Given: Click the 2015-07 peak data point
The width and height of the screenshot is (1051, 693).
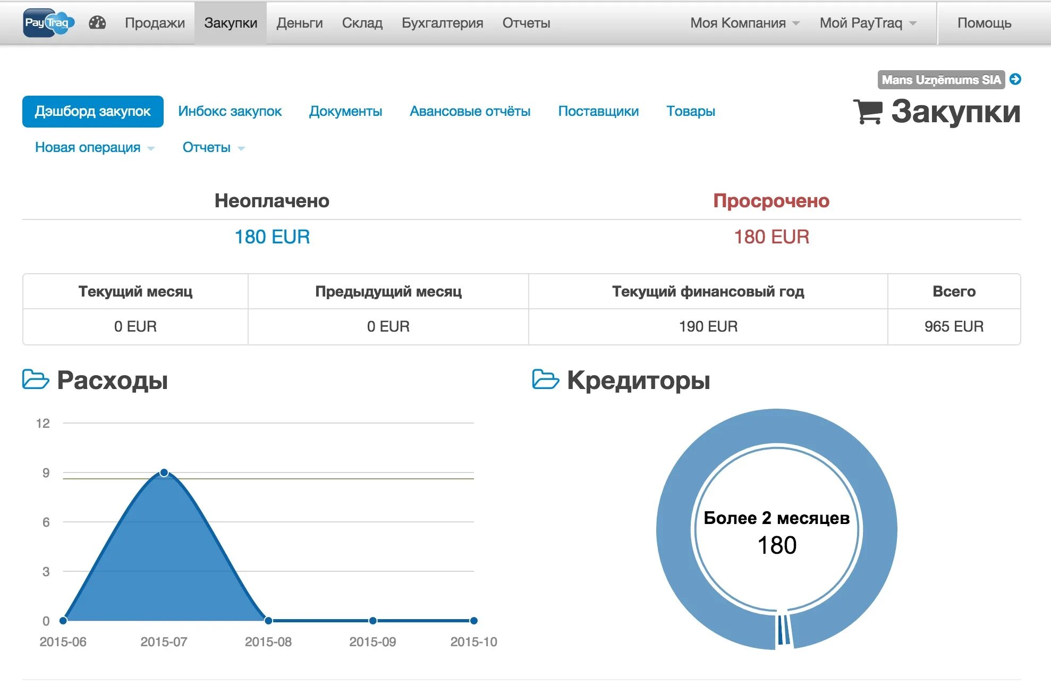Looking at the screenshot, I should (x=164, y=472).
